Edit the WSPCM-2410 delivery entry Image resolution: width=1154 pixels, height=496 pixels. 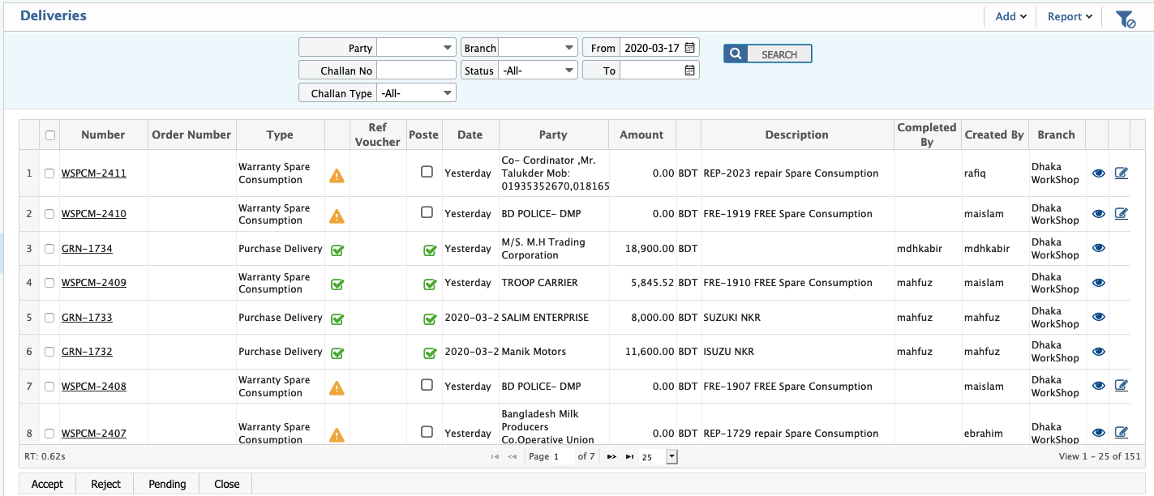point(1121,214)
